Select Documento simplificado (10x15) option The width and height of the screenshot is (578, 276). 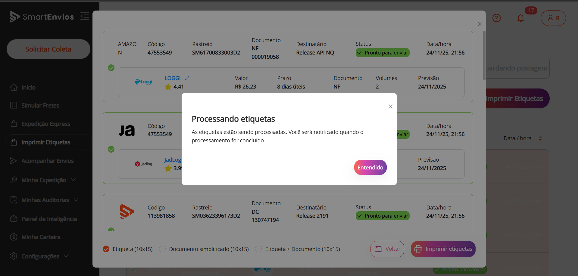click(x=162, y=249)
